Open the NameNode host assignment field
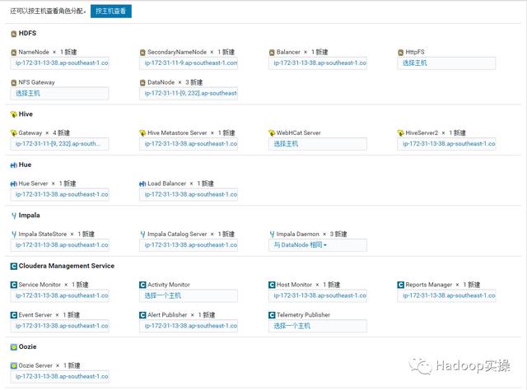This screenshot has height=390, width=527. pos(60,63)
